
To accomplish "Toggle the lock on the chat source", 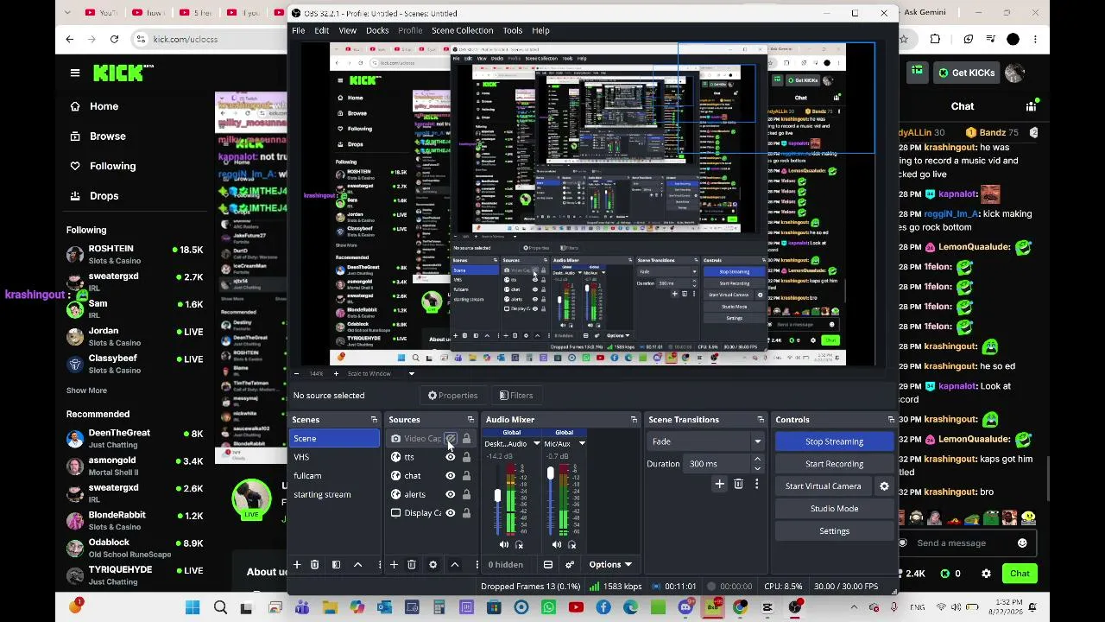I will point(466,476).
